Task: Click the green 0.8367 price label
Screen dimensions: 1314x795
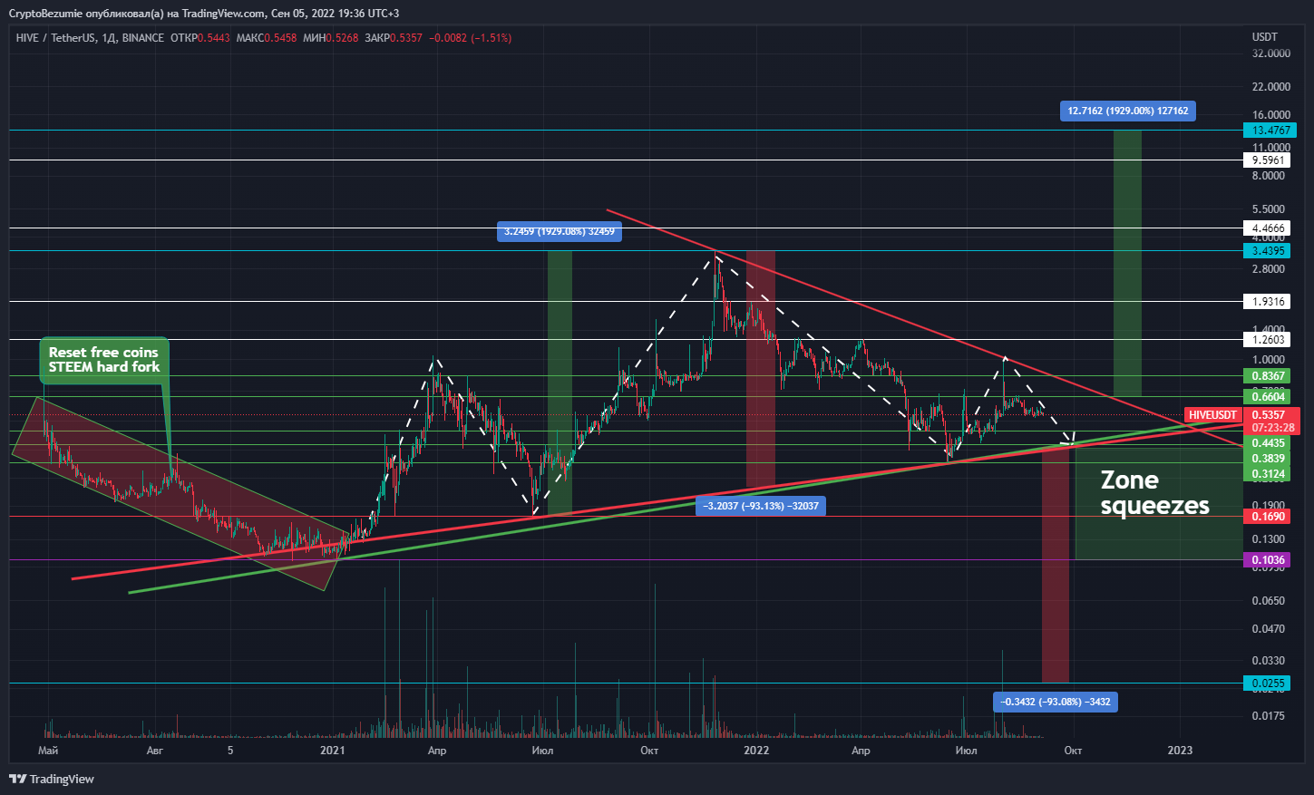Action: (1268, 376)
